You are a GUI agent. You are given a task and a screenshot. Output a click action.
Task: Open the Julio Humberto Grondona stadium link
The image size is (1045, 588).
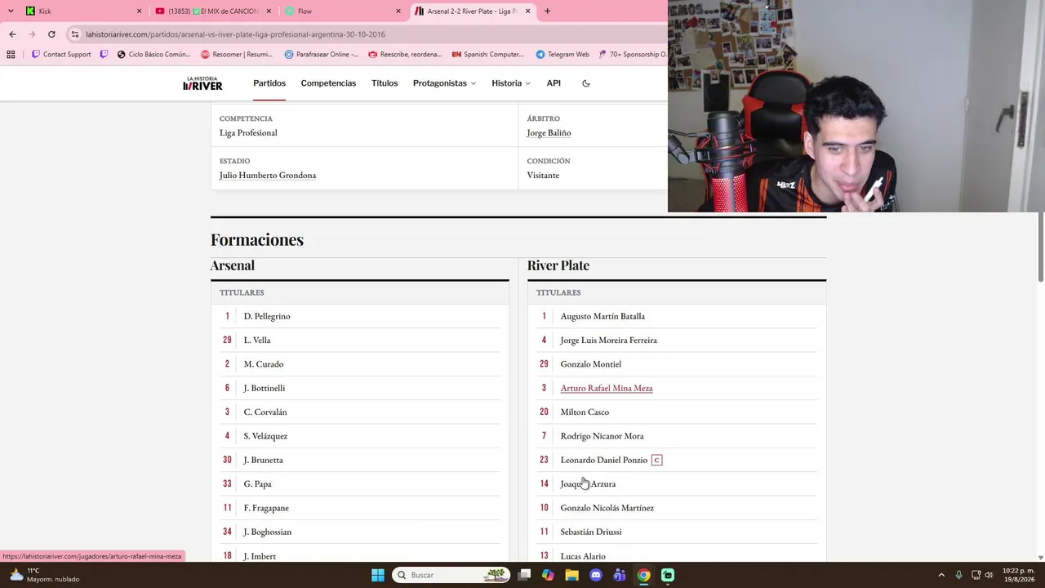coord(268,176)
